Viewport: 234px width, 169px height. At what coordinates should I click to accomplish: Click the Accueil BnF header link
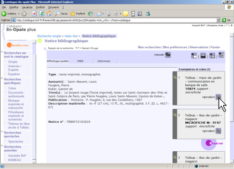coord(198,25)
